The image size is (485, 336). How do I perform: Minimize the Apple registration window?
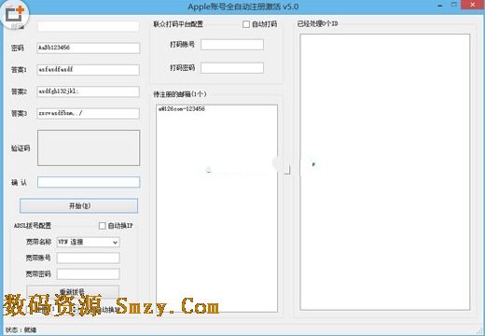(x=440, y=6)
